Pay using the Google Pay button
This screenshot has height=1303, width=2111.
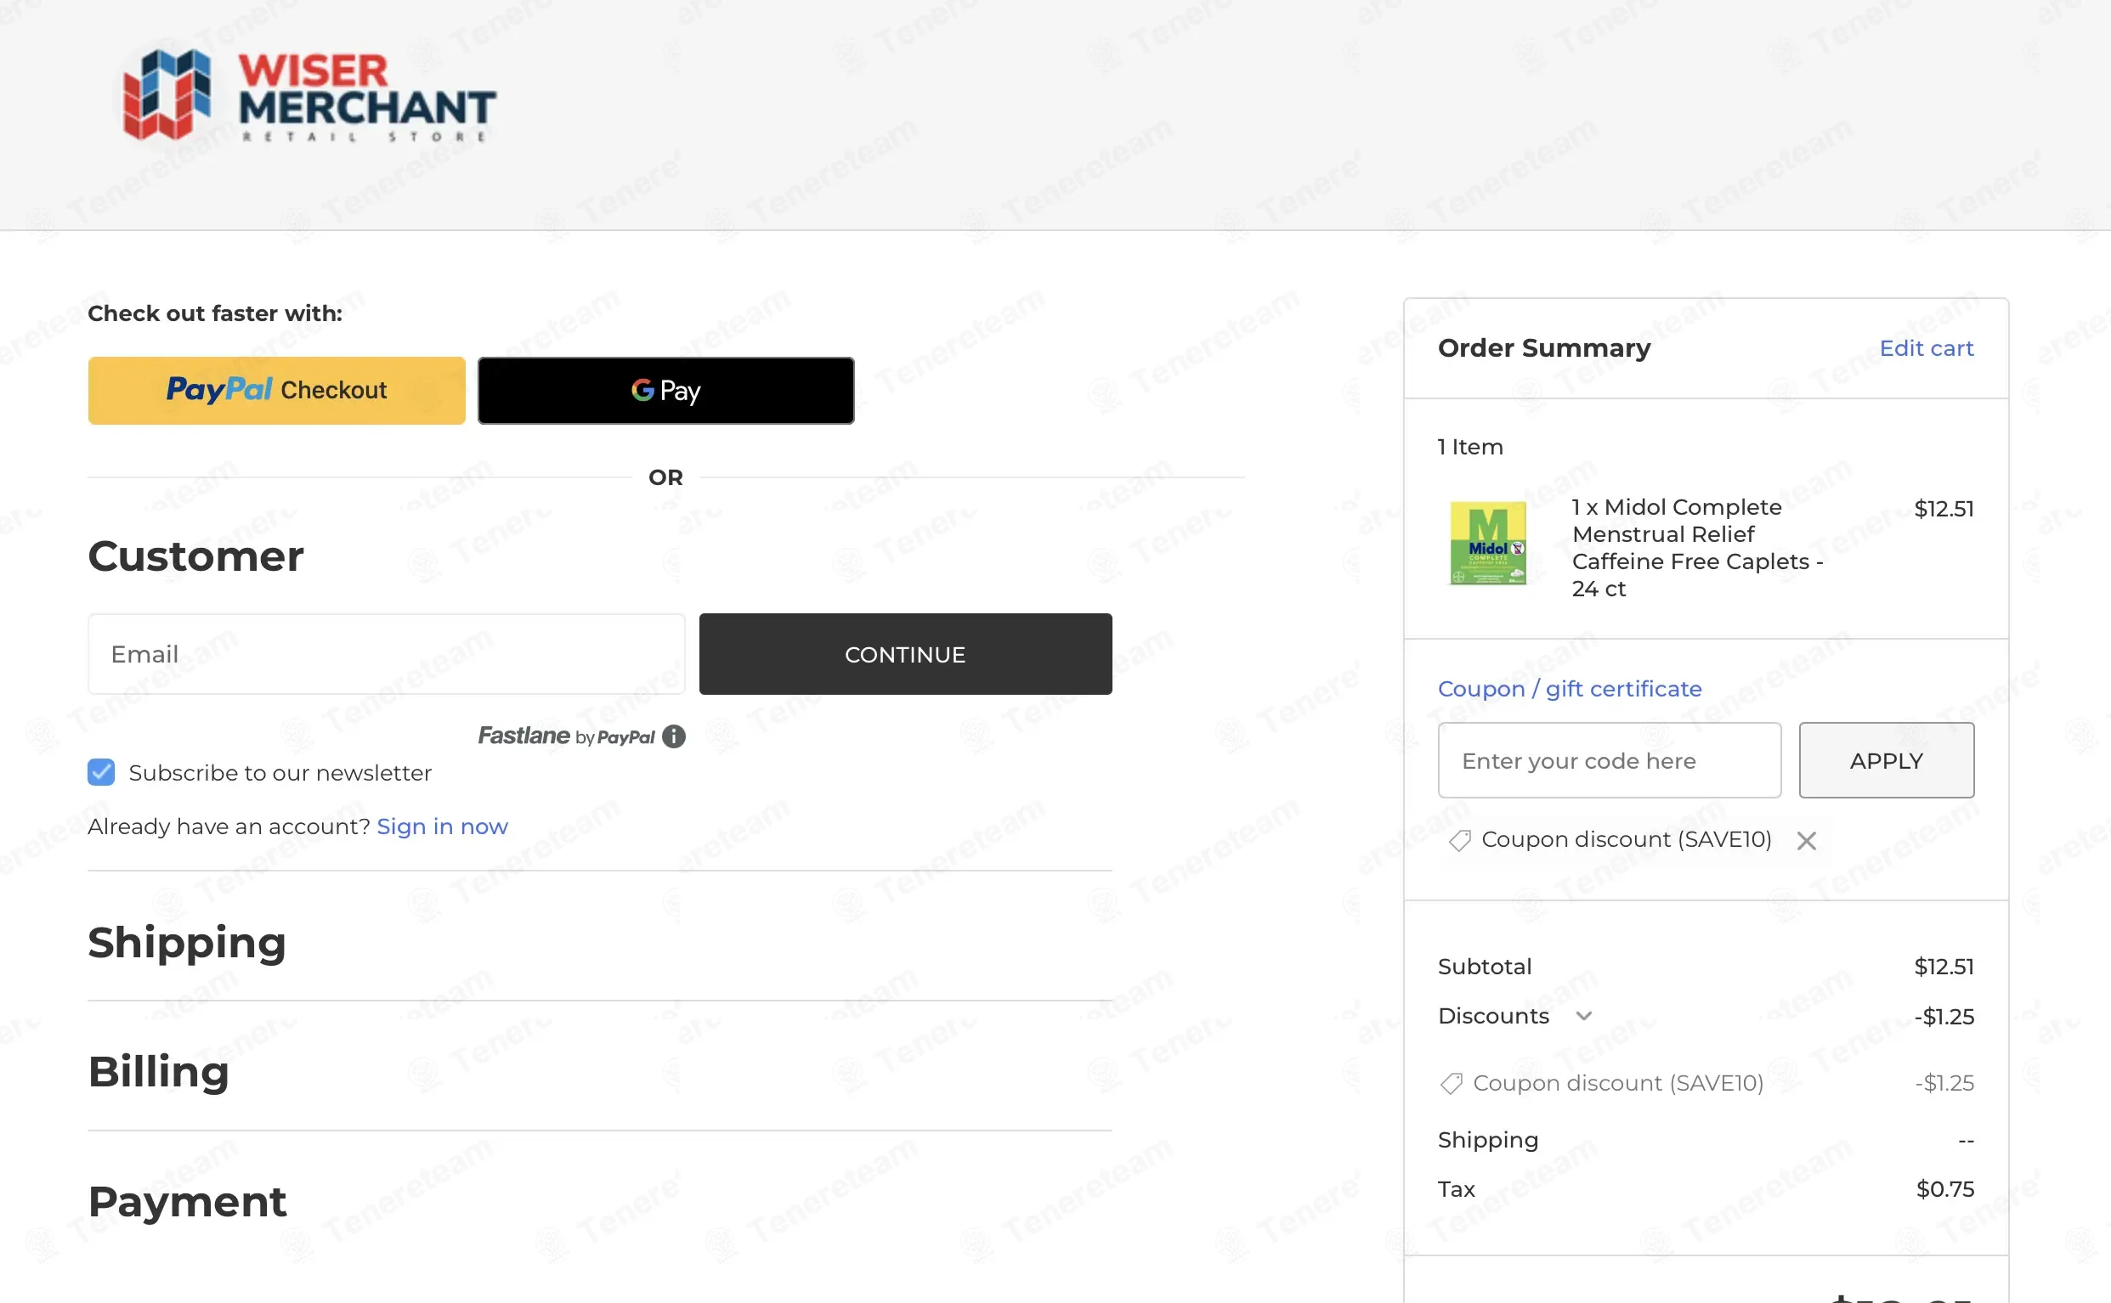click(666, 391)
